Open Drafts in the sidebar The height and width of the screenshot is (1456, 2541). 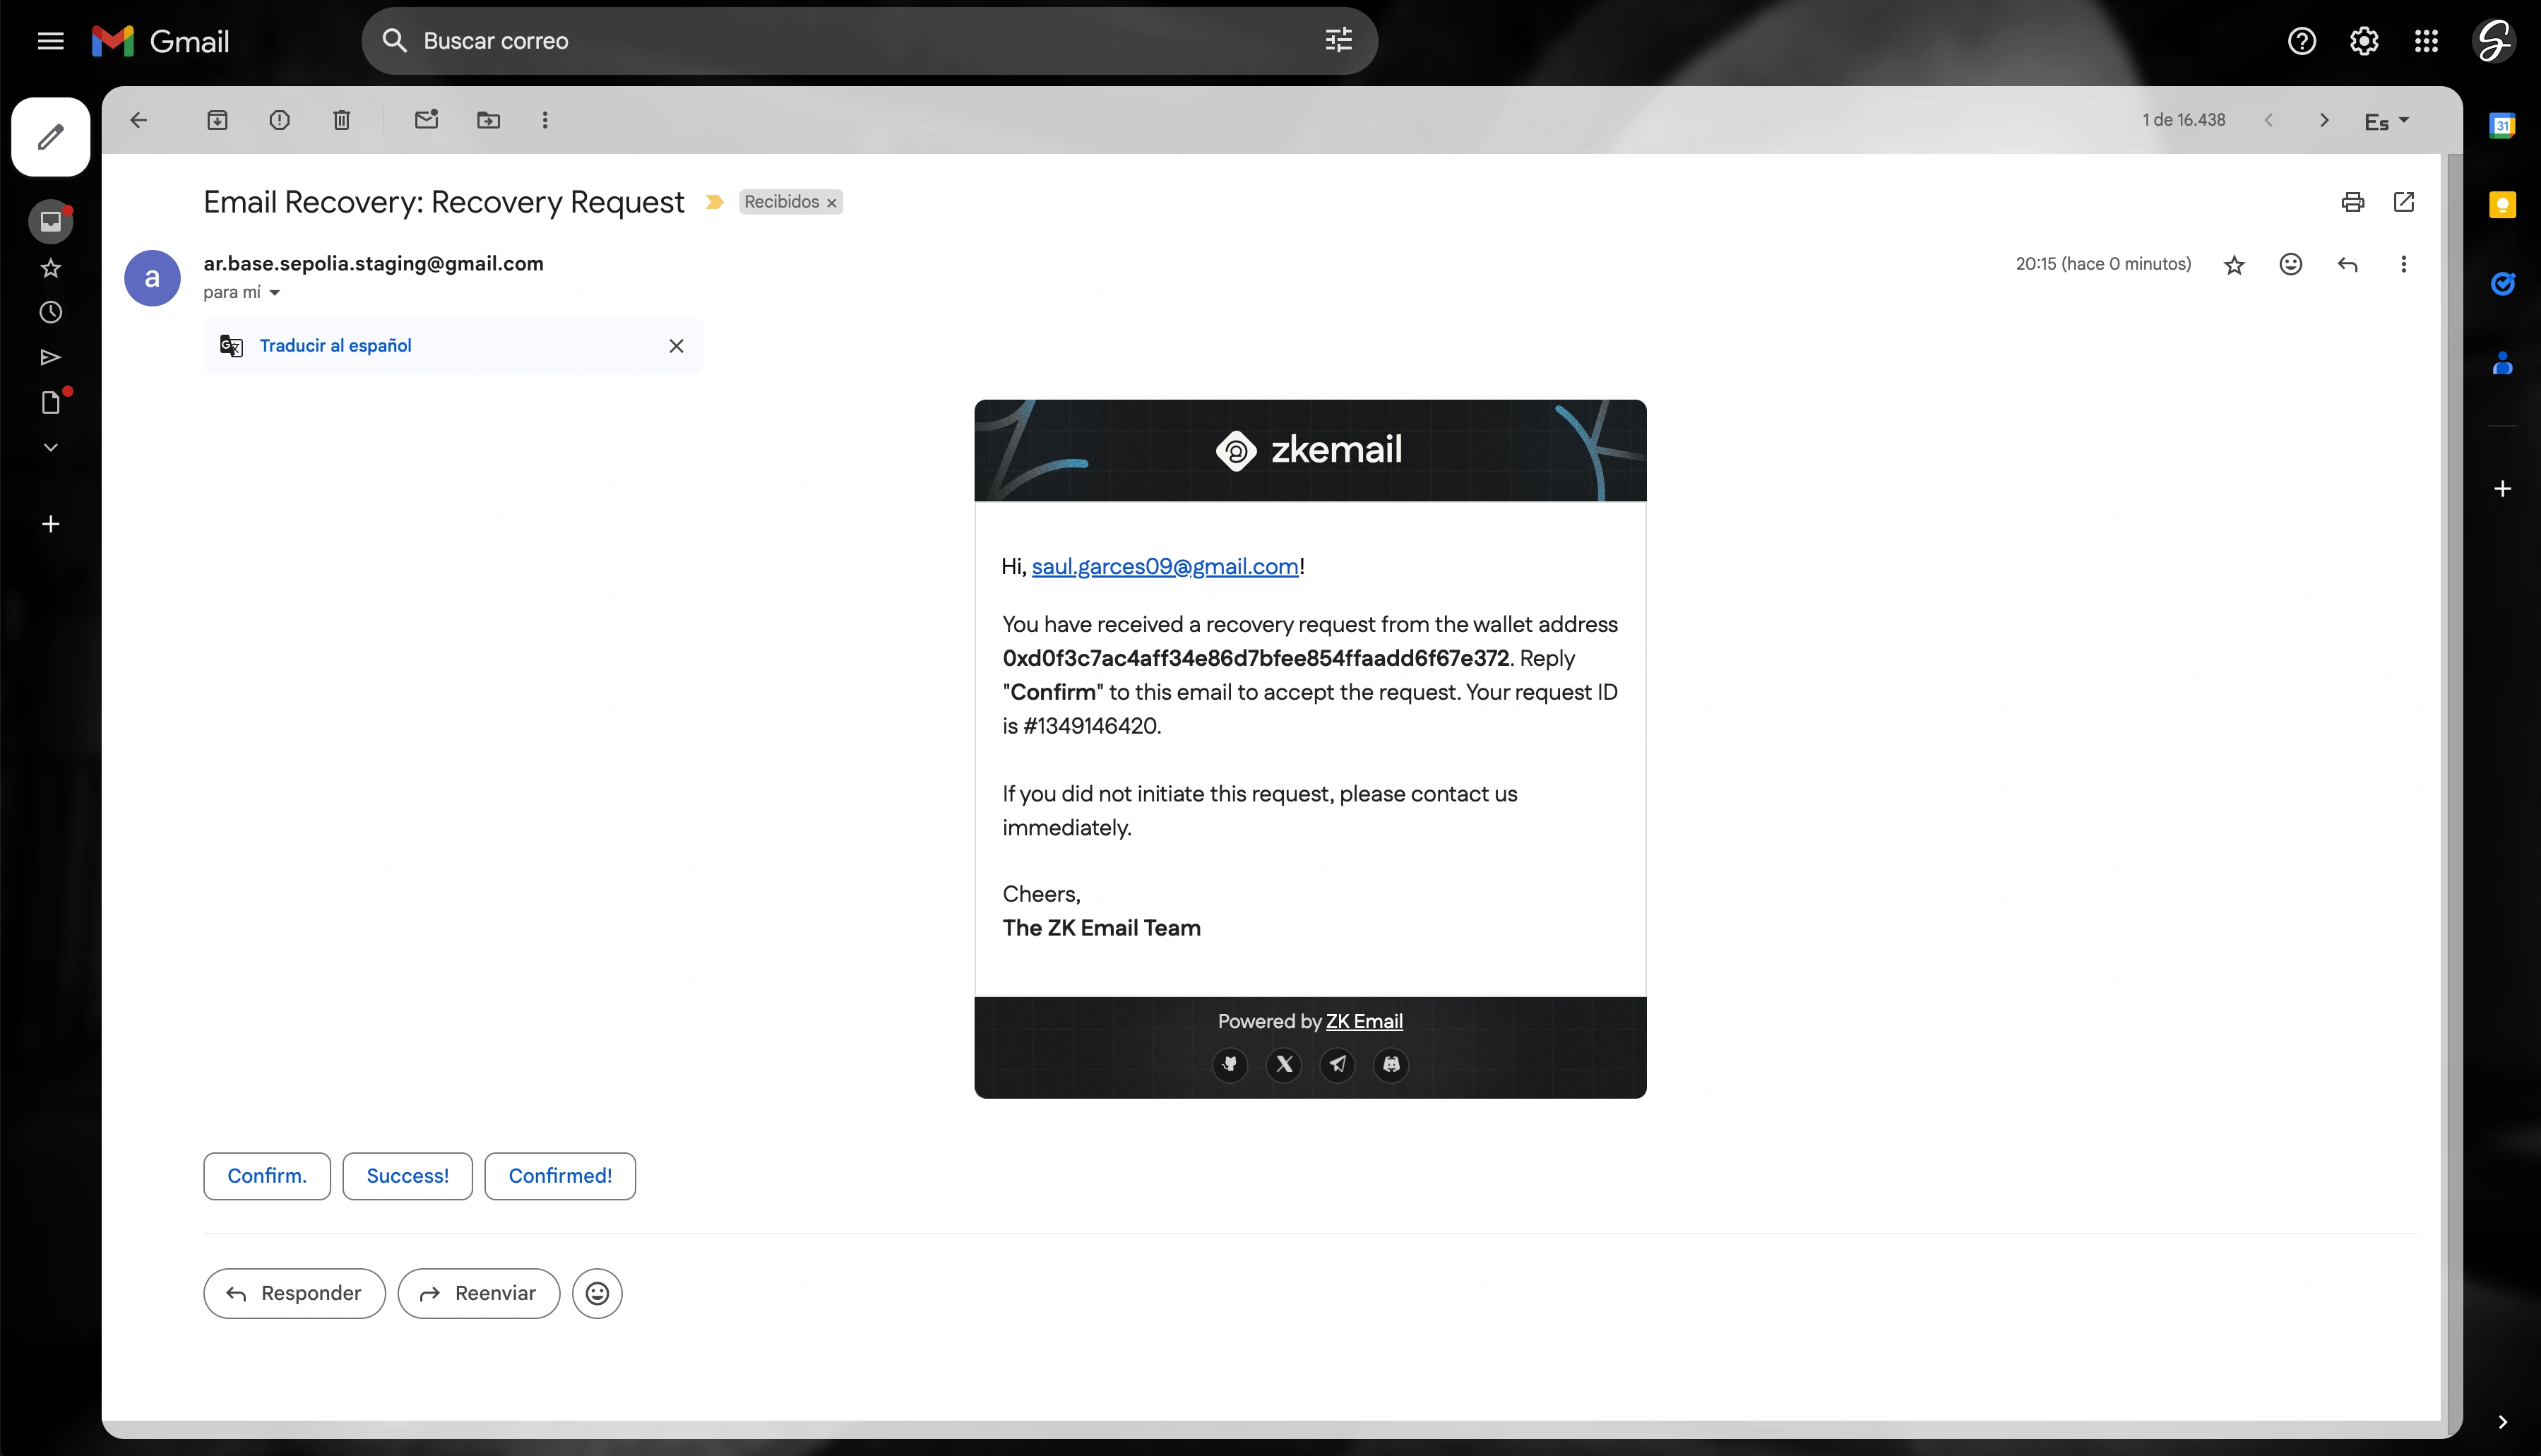50,402
